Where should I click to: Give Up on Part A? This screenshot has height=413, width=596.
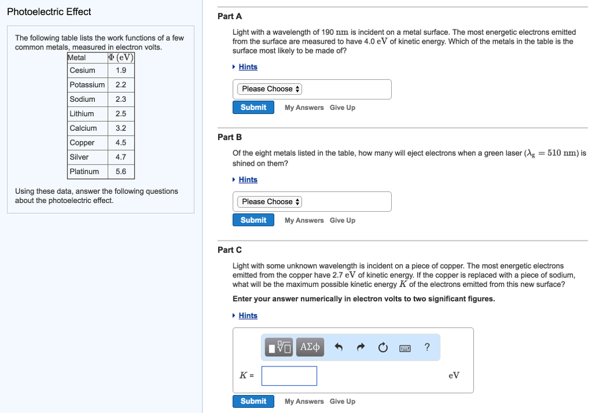342,107
